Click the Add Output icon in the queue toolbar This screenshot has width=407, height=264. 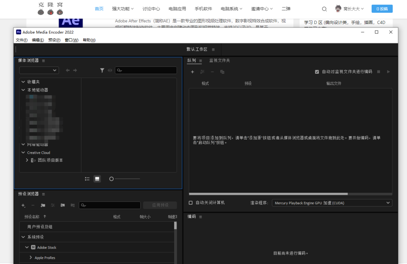(202, 72)
